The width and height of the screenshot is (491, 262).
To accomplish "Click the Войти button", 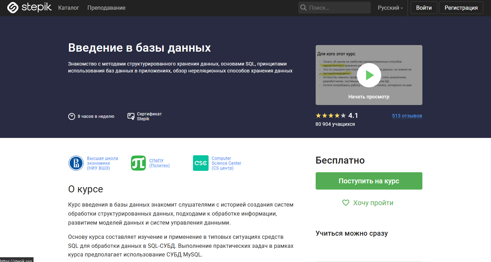I will [x=423, y=7].
